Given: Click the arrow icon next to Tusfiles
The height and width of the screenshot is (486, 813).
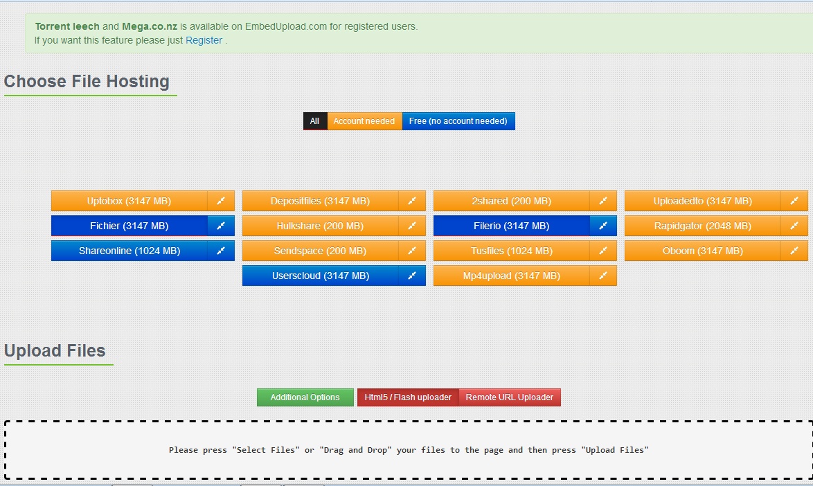Looking at the screenshot, I should pyautogui.click(x=604, y=251).
